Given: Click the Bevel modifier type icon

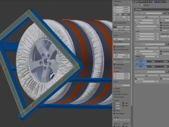Looking at the screenshot, I should coord(139,44).
